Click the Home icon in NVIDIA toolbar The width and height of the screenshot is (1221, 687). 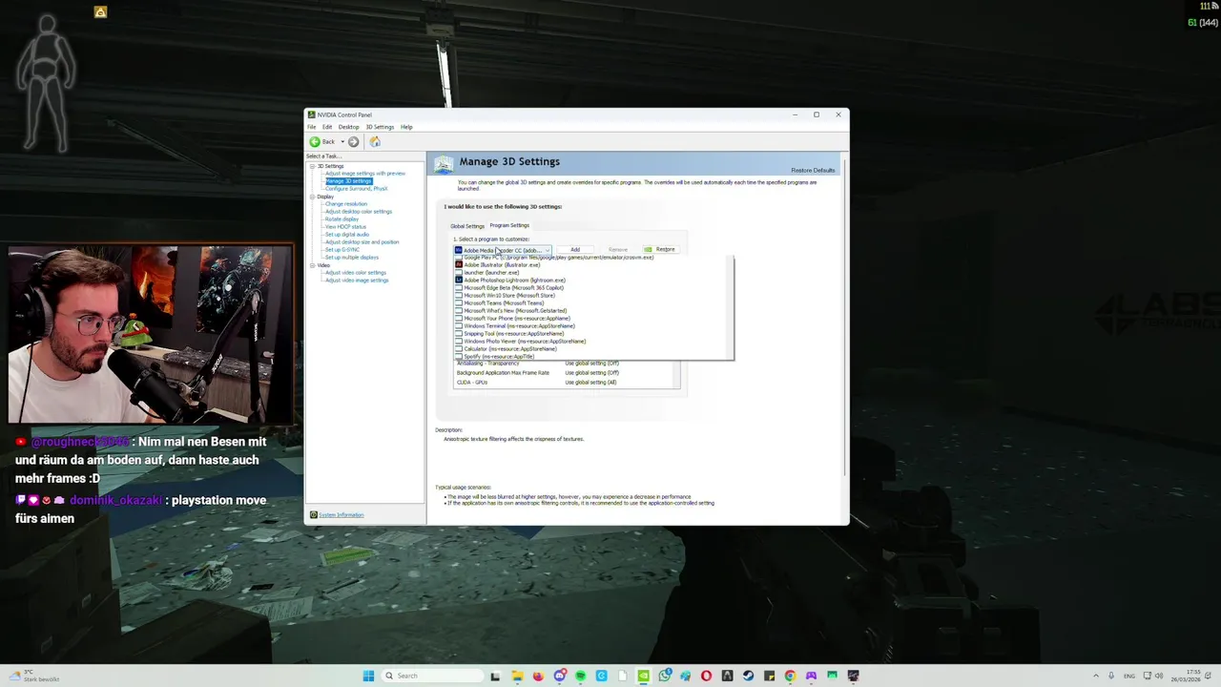(375, 141)
